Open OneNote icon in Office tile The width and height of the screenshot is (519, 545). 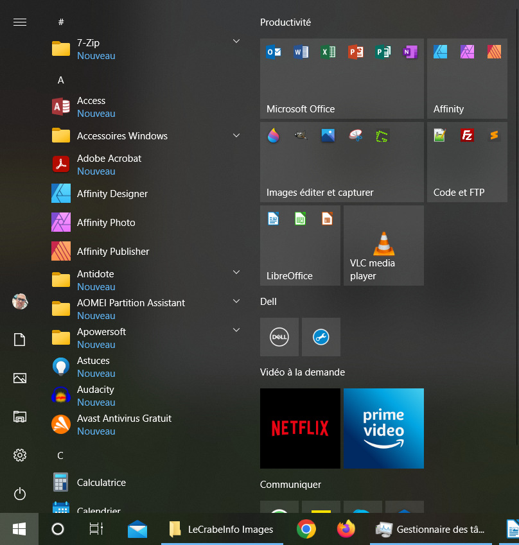[410, 52]
